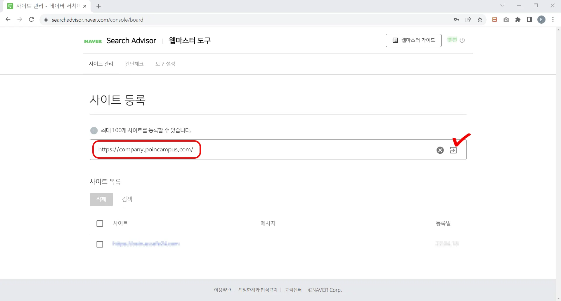The width and height of the screenshot is (561, 301).
Task: Reload the page with the refresh icon
Action: click(32, 20)
